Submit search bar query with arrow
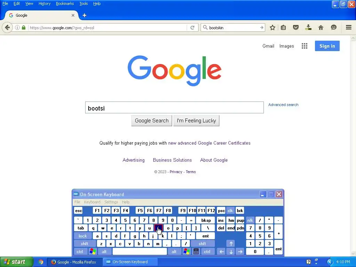This screenshot has width=356, height=267. [x=261, y=28]
